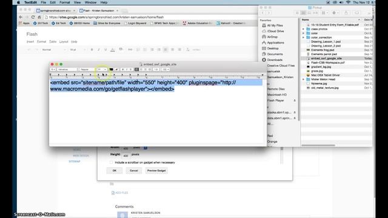Open the Sitemap link in the sidebar
This screenshot has width=388, height=218.
point(75,162)
